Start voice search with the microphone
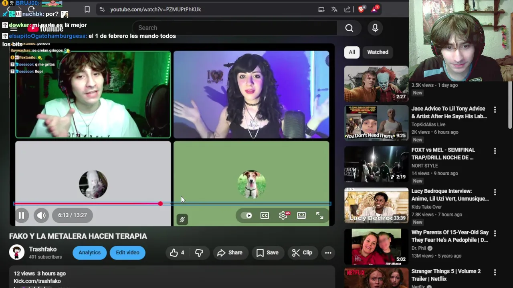Viewport: 513px width, 288px height. click(x=375, y=28)
